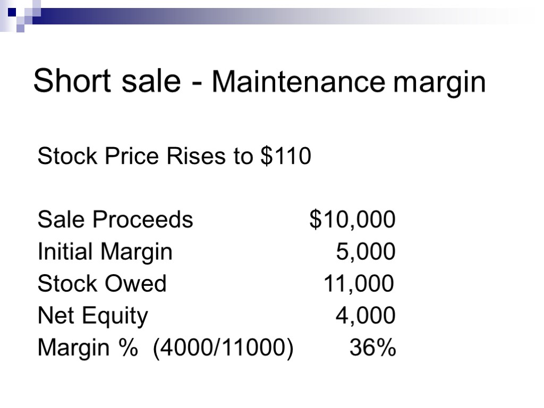Click the 36% margin result

point(372,348)
